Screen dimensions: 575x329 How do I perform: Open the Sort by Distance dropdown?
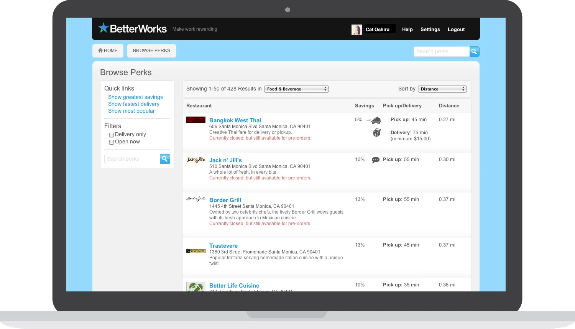(442, 89)
